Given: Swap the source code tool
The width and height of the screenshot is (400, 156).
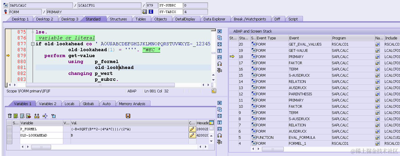Looking at the screenshot, I should (x=220, y=38).
